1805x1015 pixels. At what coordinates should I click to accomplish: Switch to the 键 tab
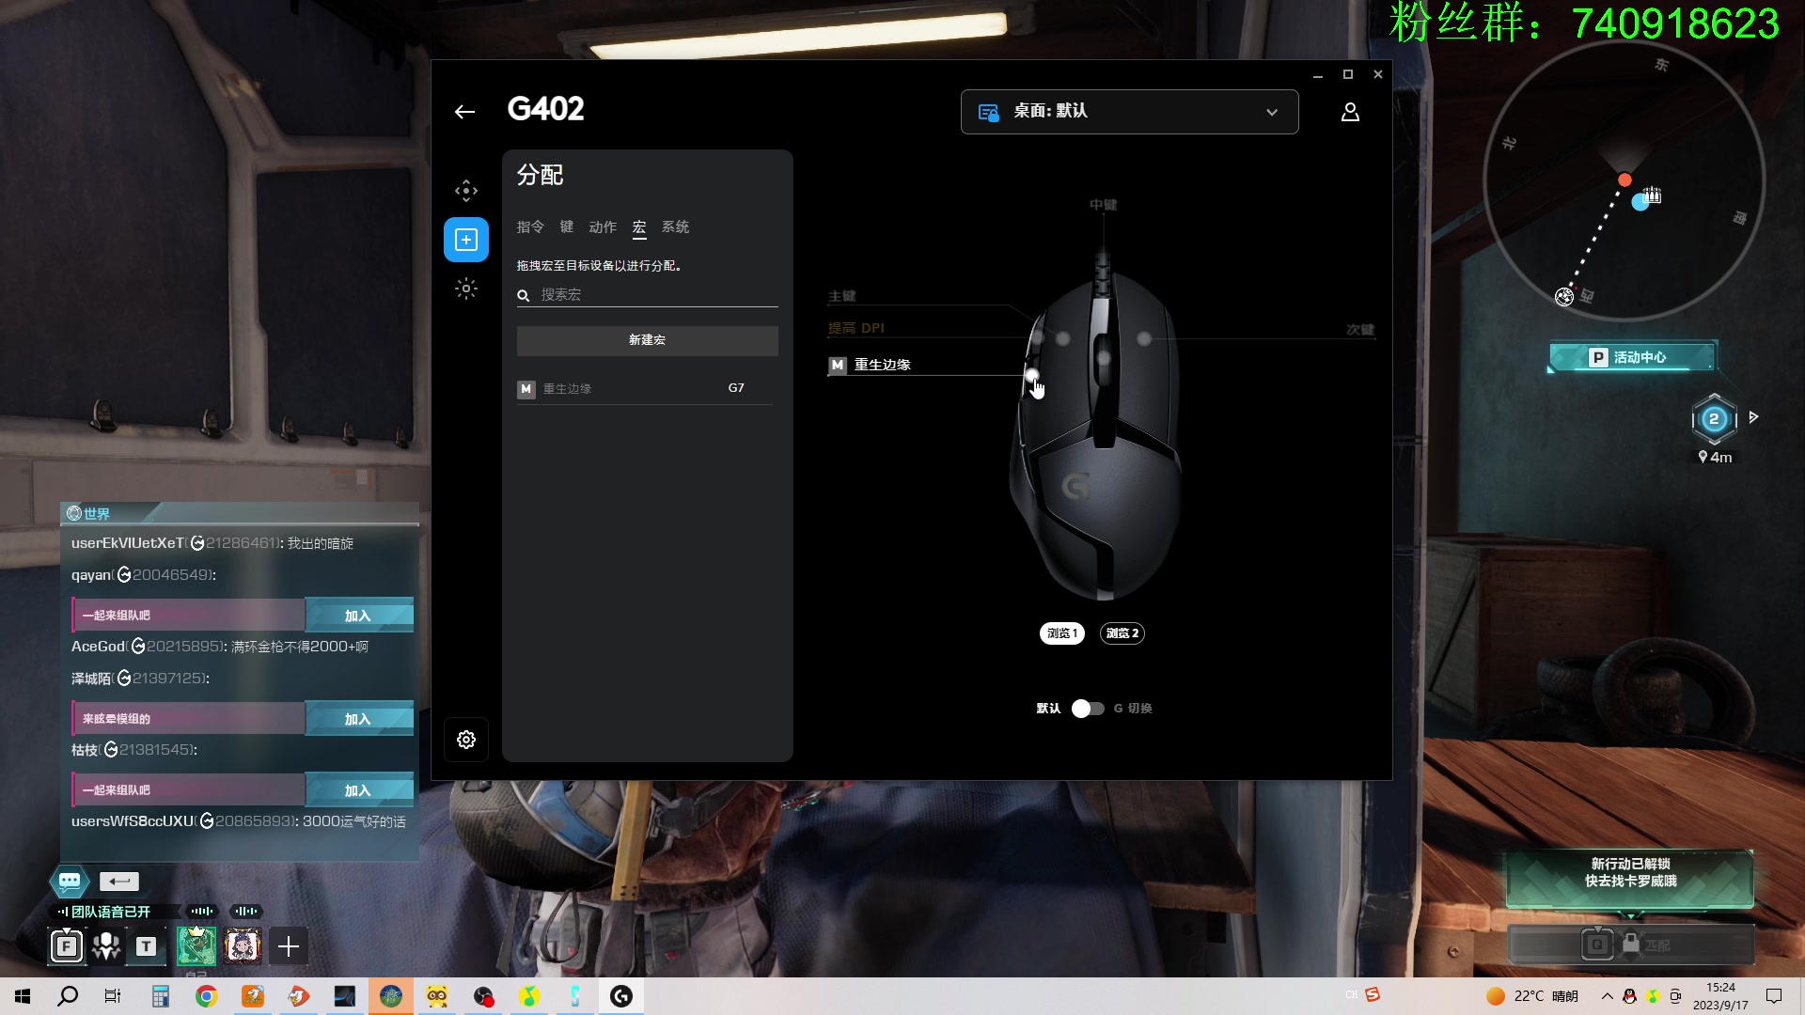pyautogui.click(x=567, y=226)
